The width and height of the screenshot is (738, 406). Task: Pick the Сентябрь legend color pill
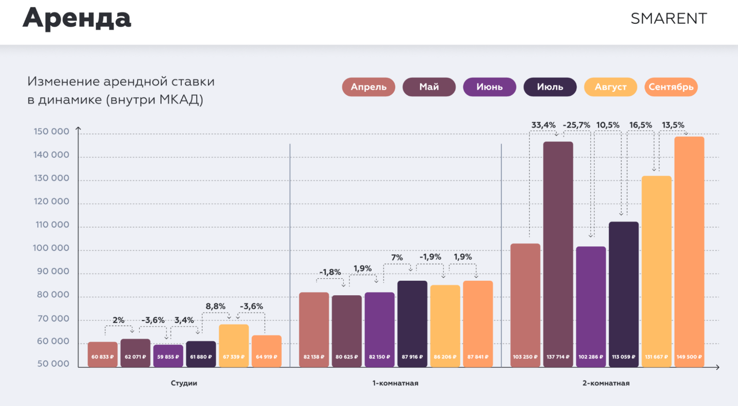(x=671, y=87)
